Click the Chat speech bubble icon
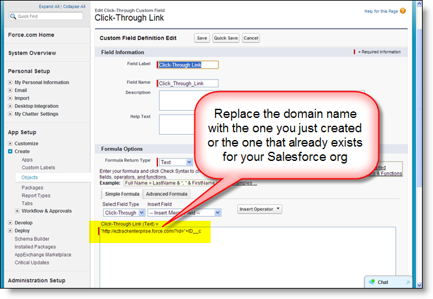This screenshot has height=299, width=433. pyautogui.click(x=371, y=282)
